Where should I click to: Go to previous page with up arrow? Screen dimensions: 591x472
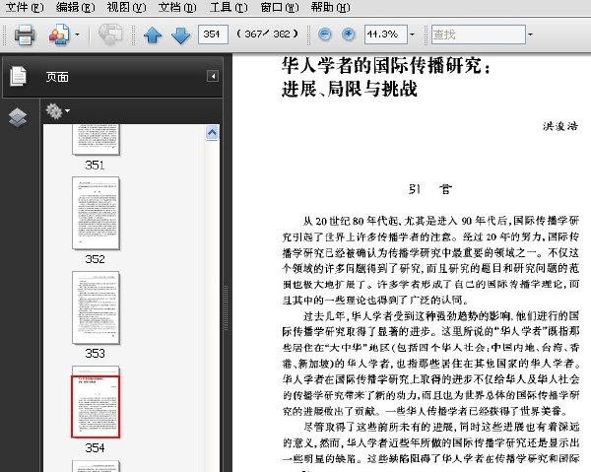click(x=153, y=35)
